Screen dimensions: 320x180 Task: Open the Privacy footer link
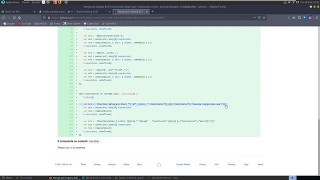(x=97, y=164)
